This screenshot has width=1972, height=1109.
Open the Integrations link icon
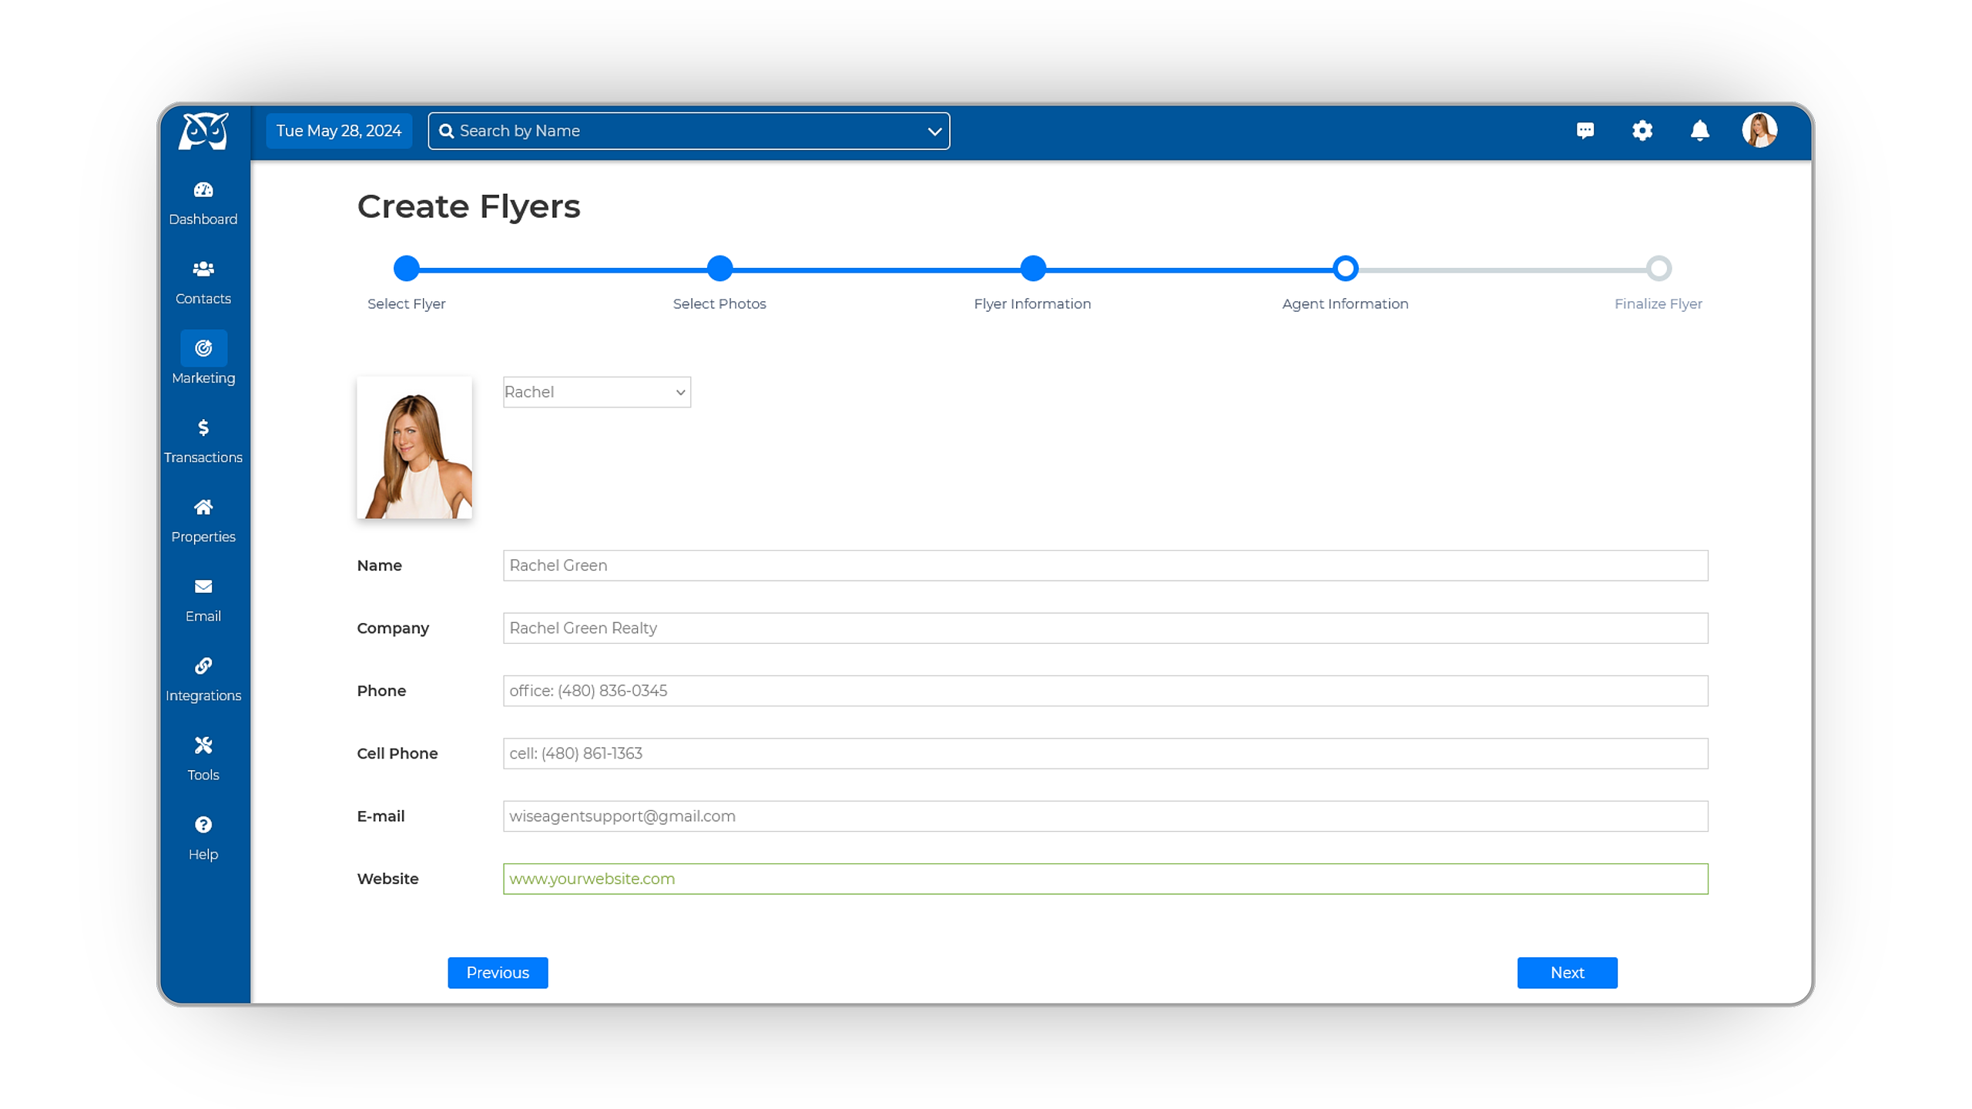203,665
